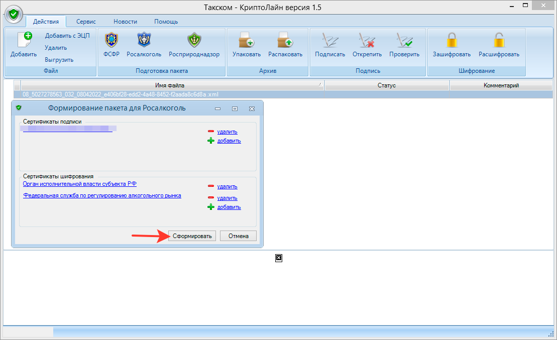557x340 pixels.
Task: Click the black X icon below the dialog
Action: click(x=279, y=258)
